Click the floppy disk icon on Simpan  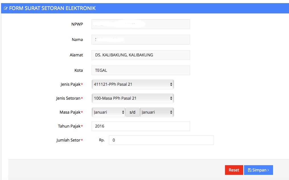point(249,170)
